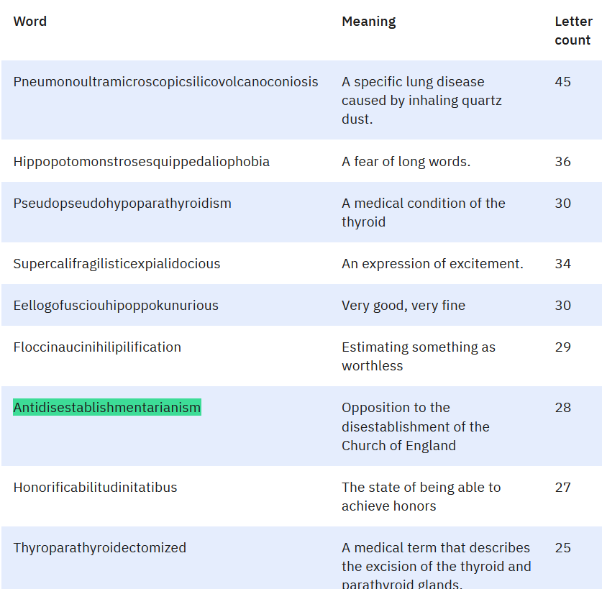Viewport: 602px width, 589px height.
Task: Click the word Floccinaucinihilipilification
Action: 97,347
